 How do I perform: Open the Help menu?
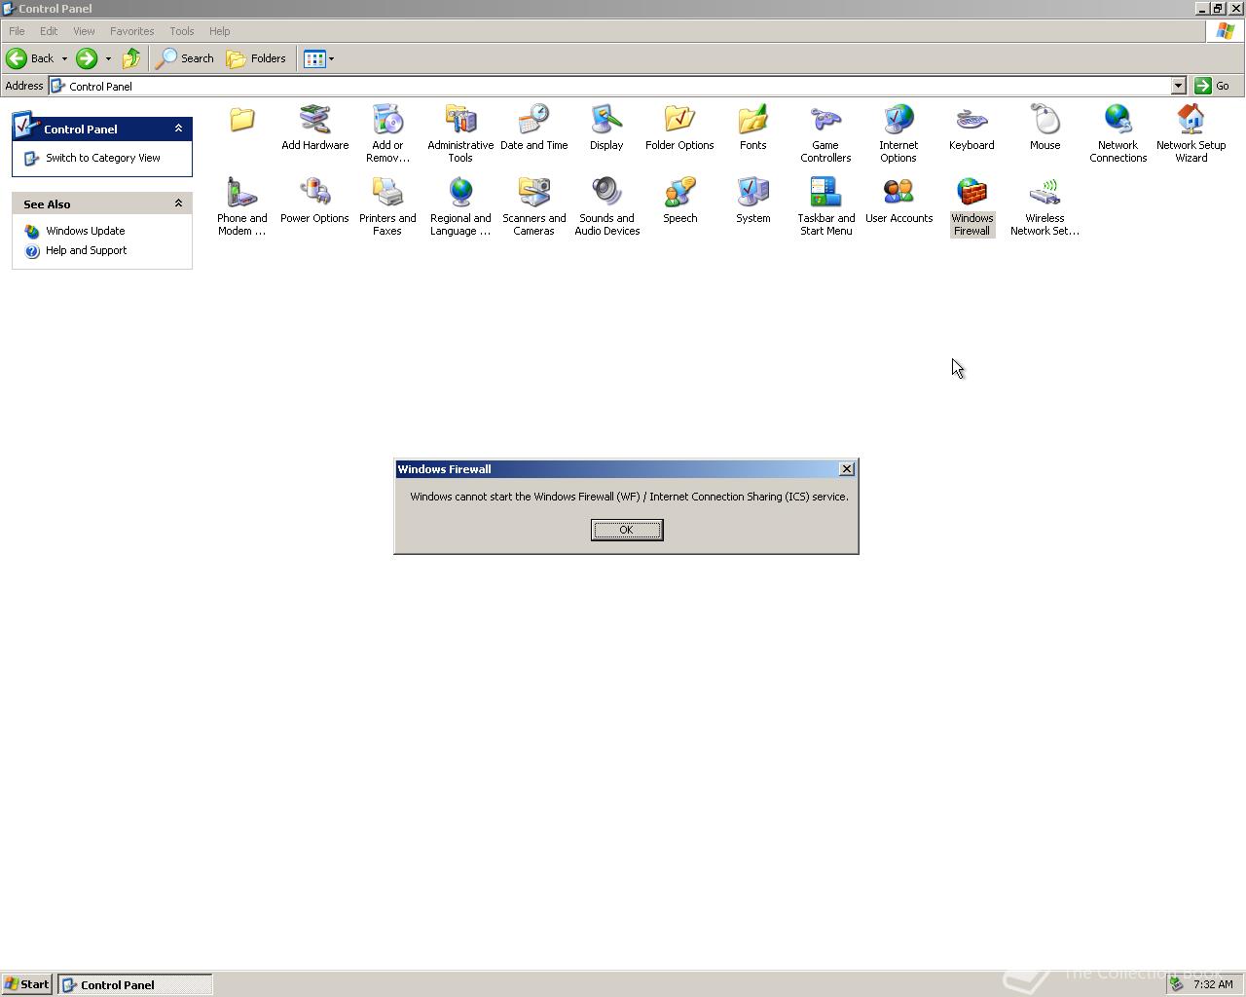[219, 31]
